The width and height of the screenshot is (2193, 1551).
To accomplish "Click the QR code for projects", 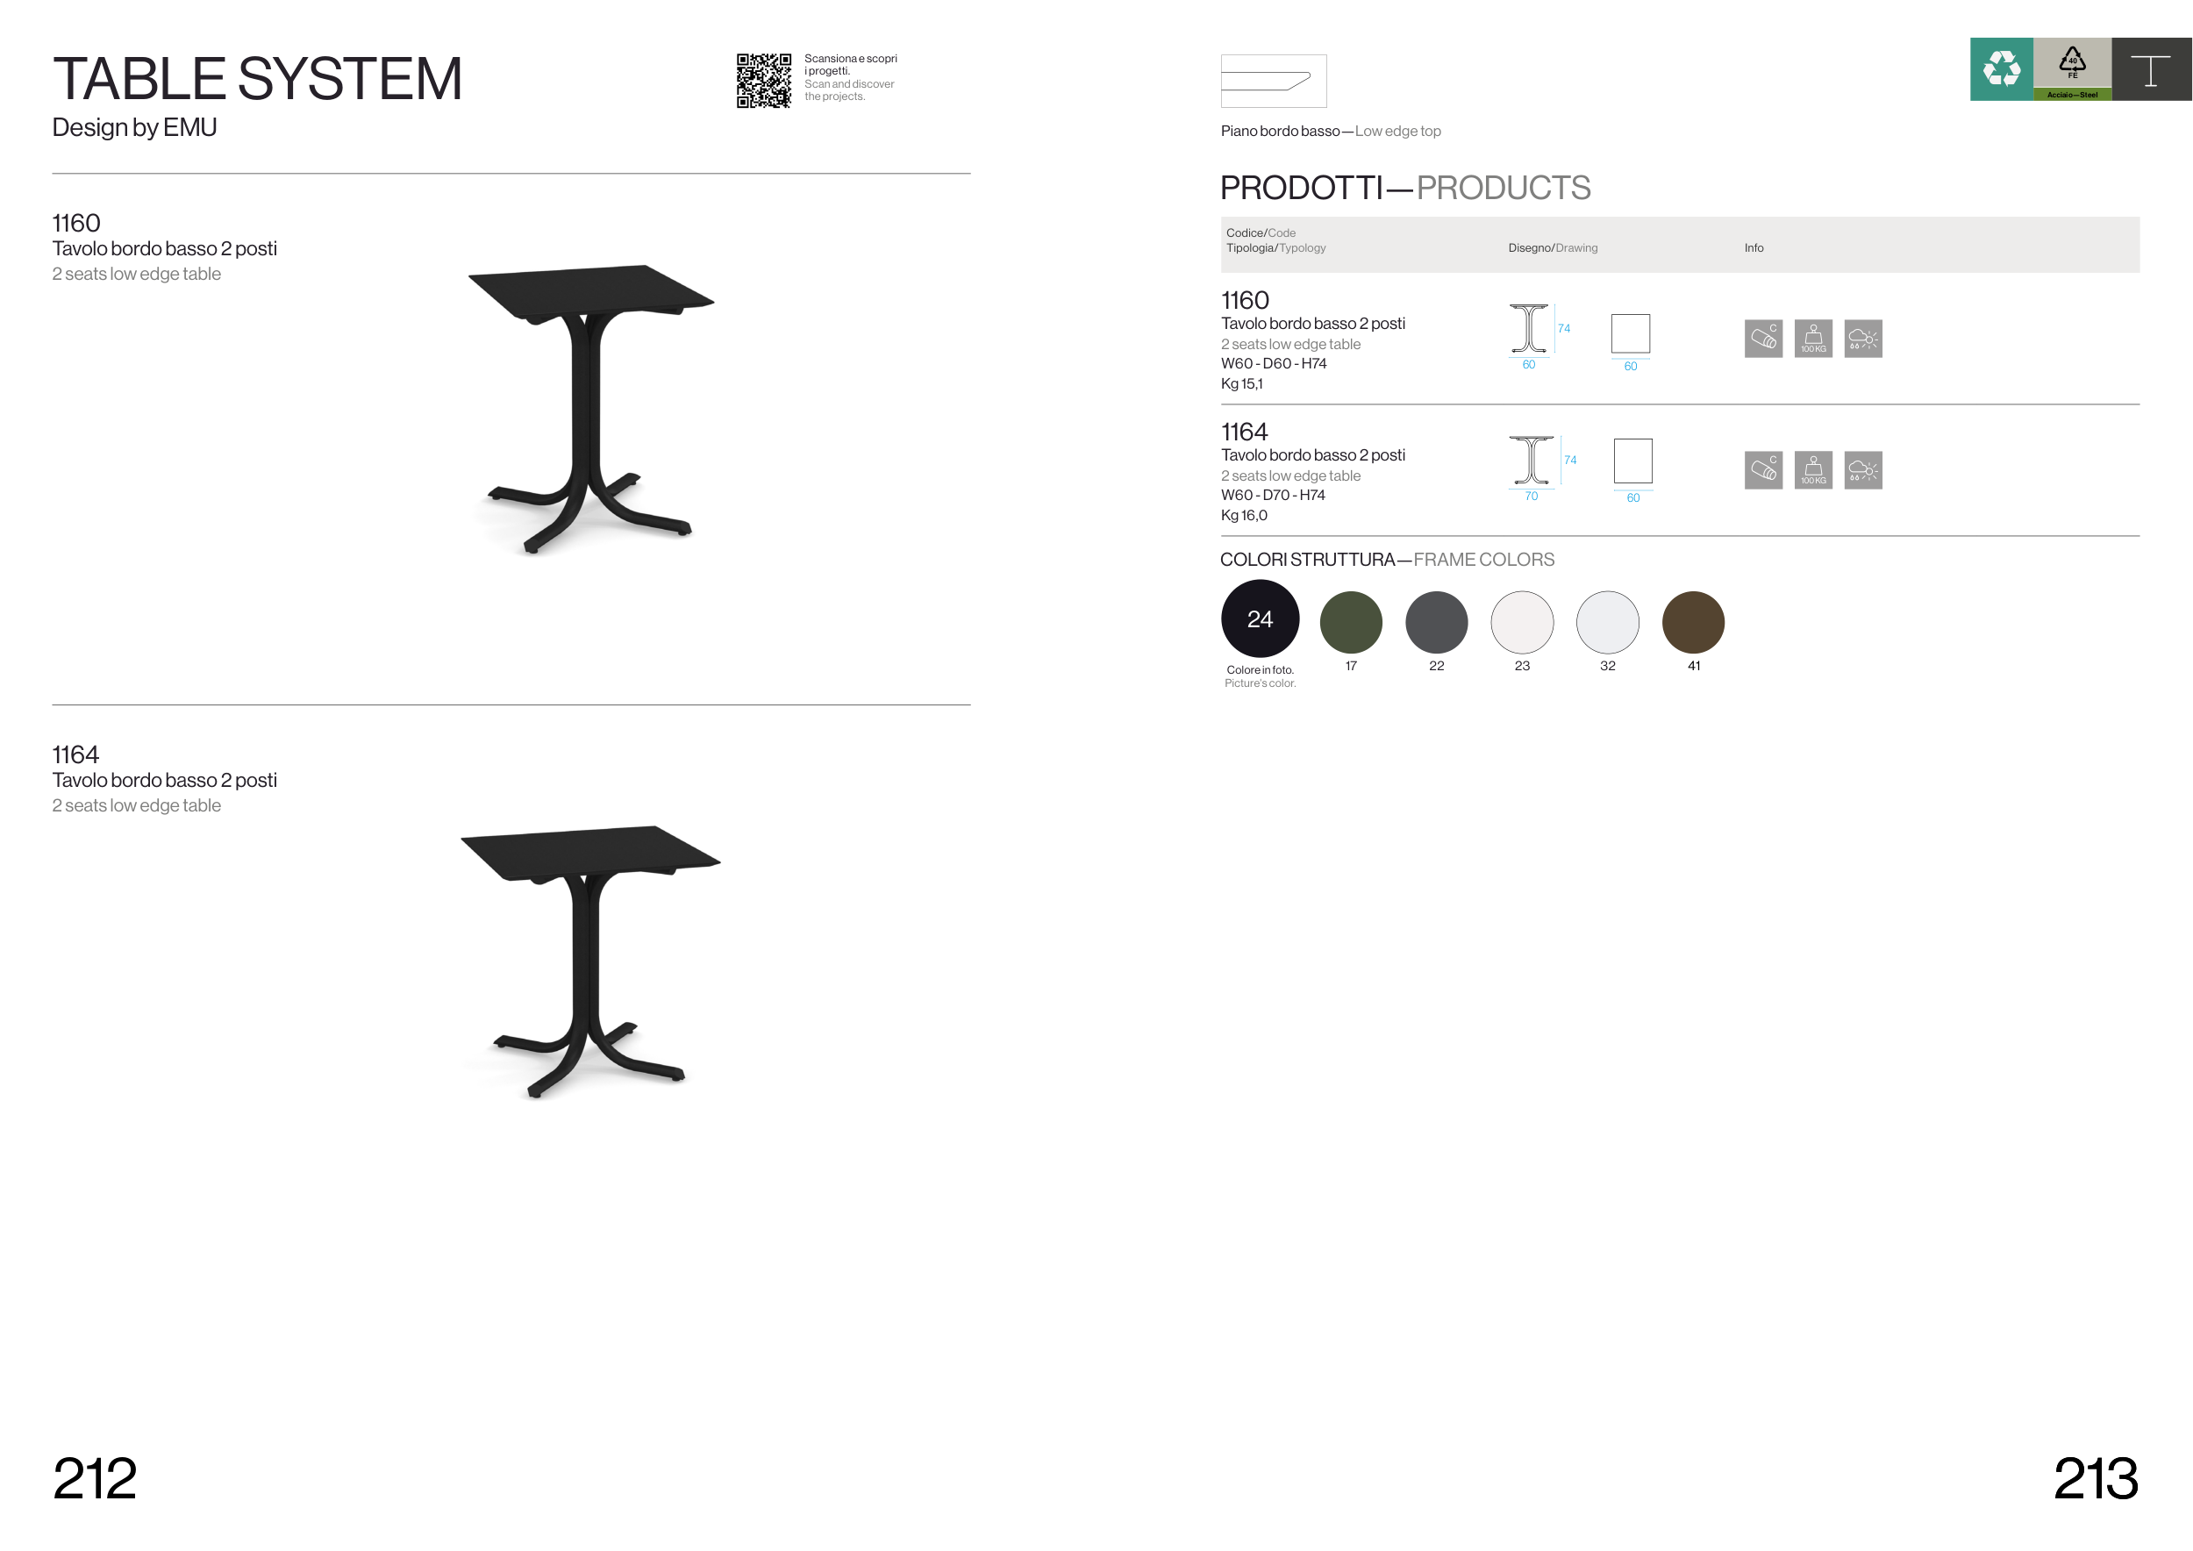I will pos(763,80).
